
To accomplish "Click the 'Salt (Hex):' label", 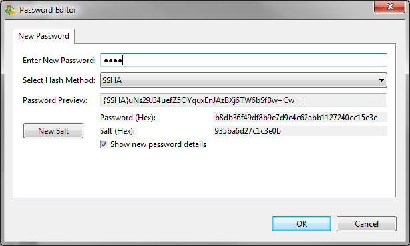I will (117, 131).
